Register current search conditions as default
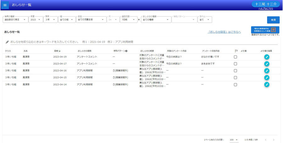Screen dimensions: 283x143 pyautogui.click(x=265, y=30)
